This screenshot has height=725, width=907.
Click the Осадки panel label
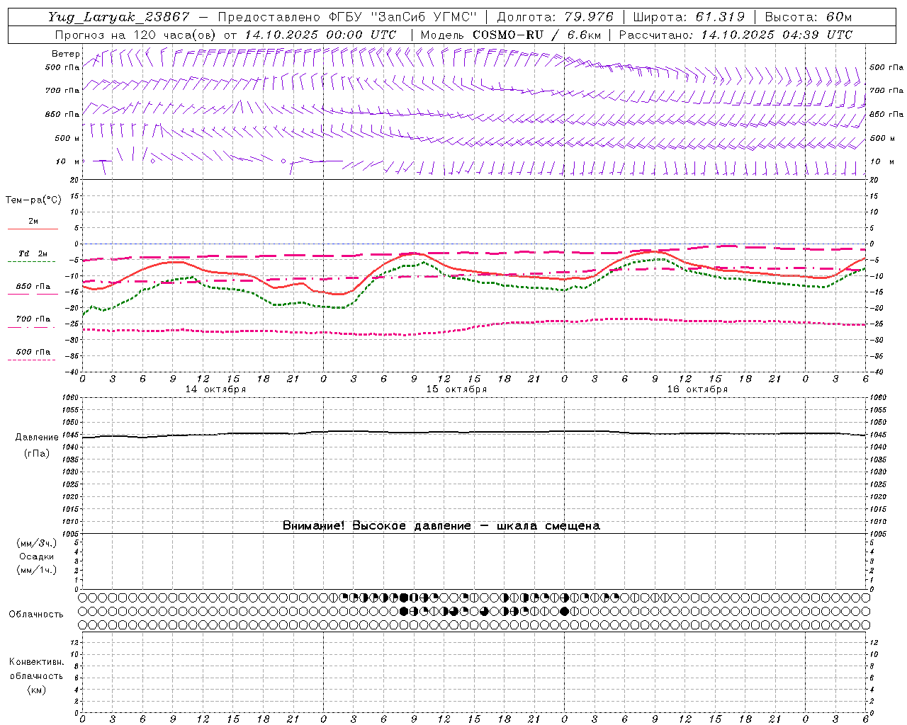(x=36, y=556)
